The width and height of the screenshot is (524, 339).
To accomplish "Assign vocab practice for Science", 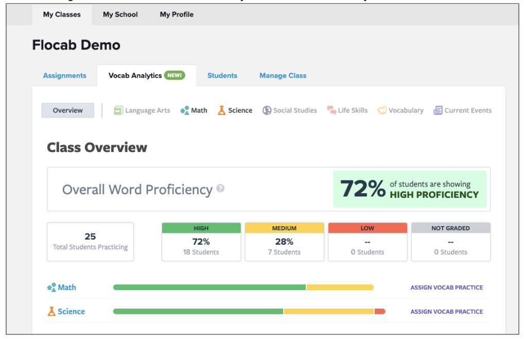I will coord(446,312).
